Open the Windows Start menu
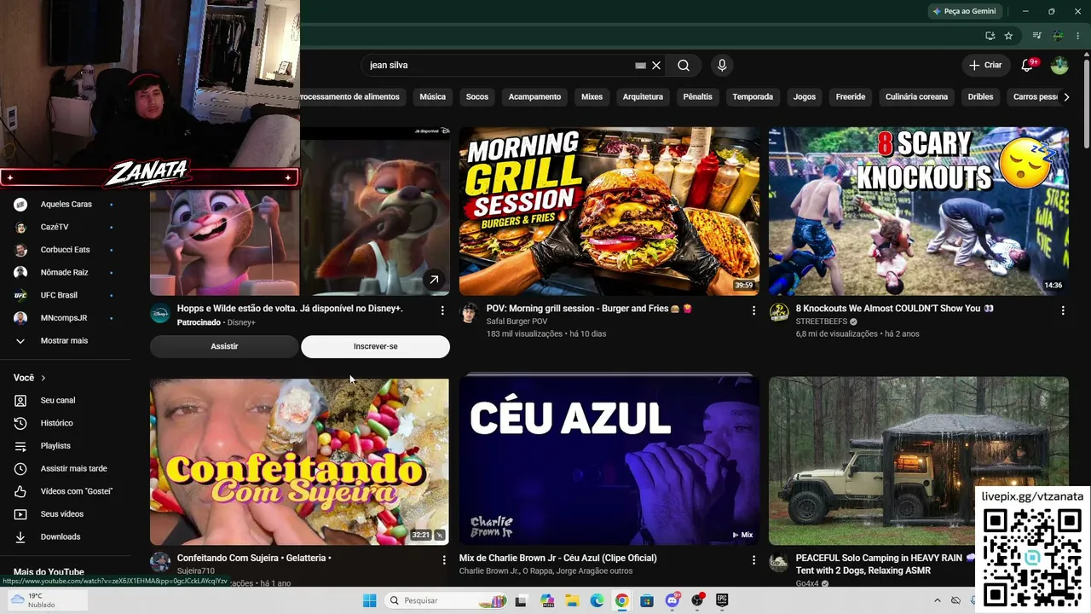Image resolution: width=1091 pixels, height=614 pixels. tap(369, 600)
